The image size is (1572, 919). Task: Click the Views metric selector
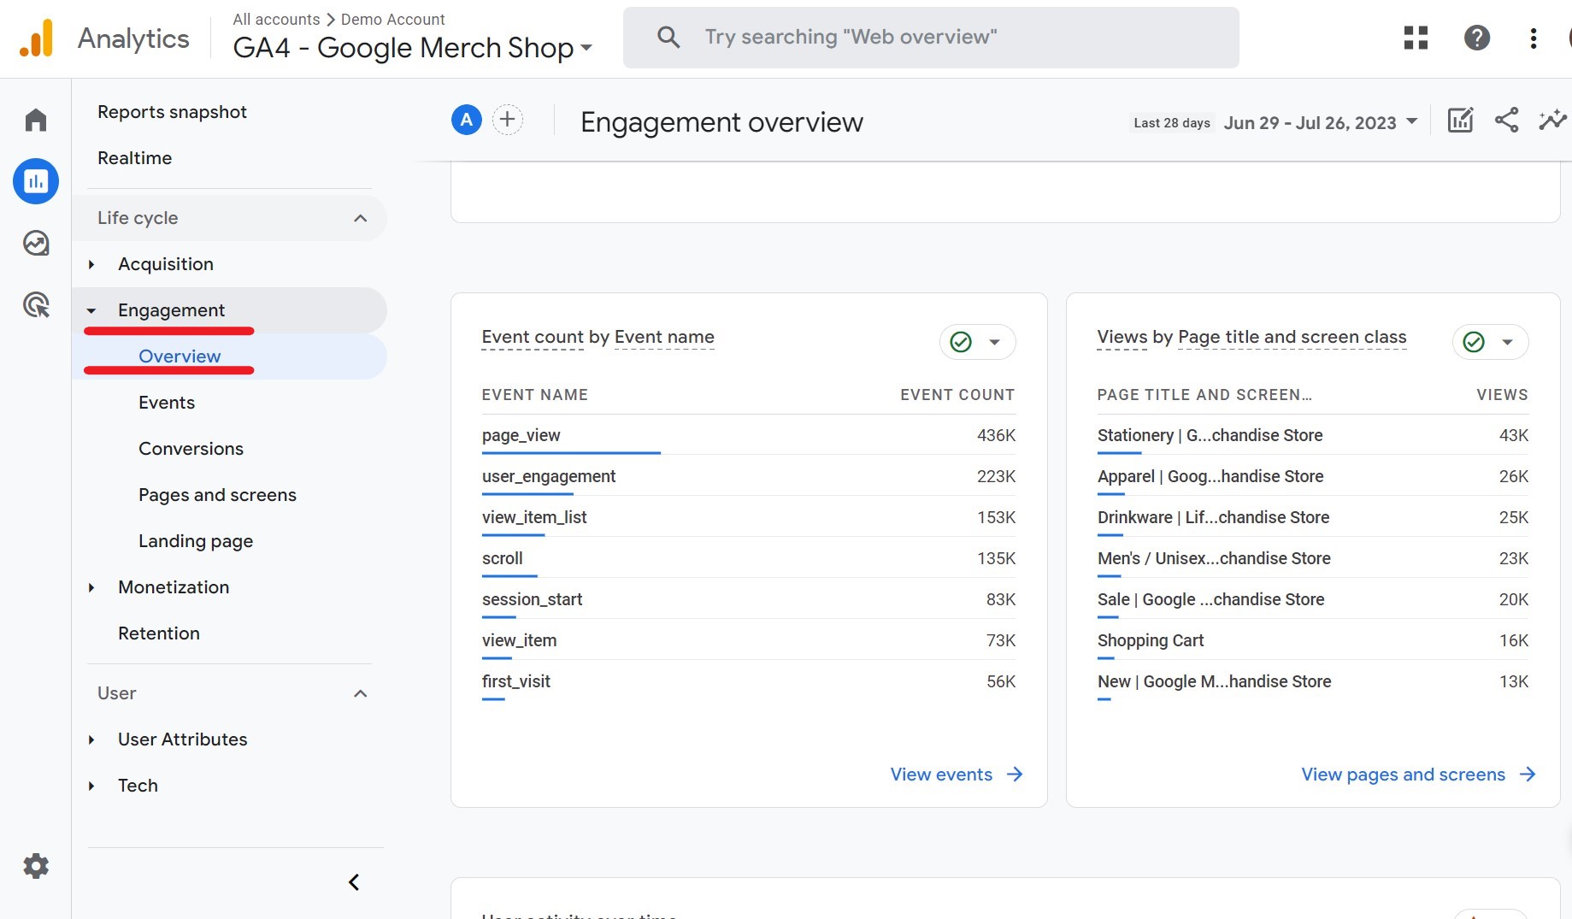coord(1122,337)
